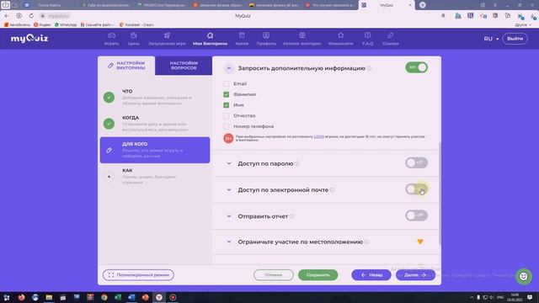Image resolution: width=539 pixels, height=303 pixels.
Task: Click the green Сохранить button
Action: point(318,275)
